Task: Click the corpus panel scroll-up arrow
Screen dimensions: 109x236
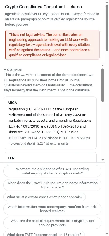Action: tap(103, 66)
